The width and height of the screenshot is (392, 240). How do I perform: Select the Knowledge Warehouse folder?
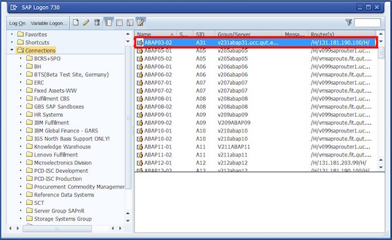(59, 147)
